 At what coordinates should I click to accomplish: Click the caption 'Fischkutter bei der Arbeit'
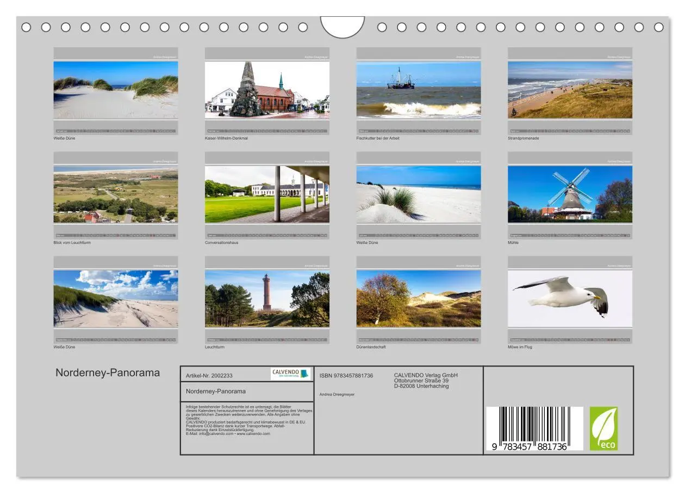(x=378, y=138)
